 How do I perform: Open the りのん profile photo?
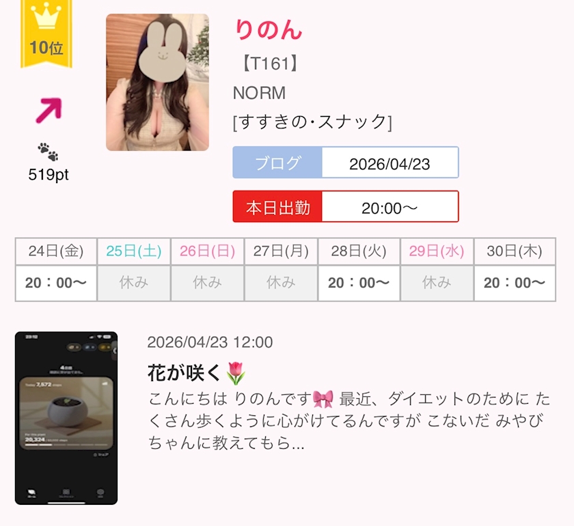coord(157,83)
